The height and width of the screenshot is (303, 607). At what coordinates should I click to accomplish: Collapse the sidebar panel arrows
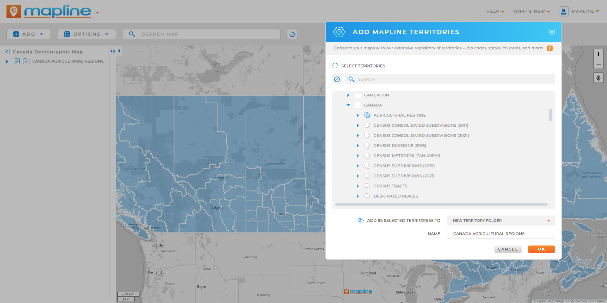tap(113, 51)
